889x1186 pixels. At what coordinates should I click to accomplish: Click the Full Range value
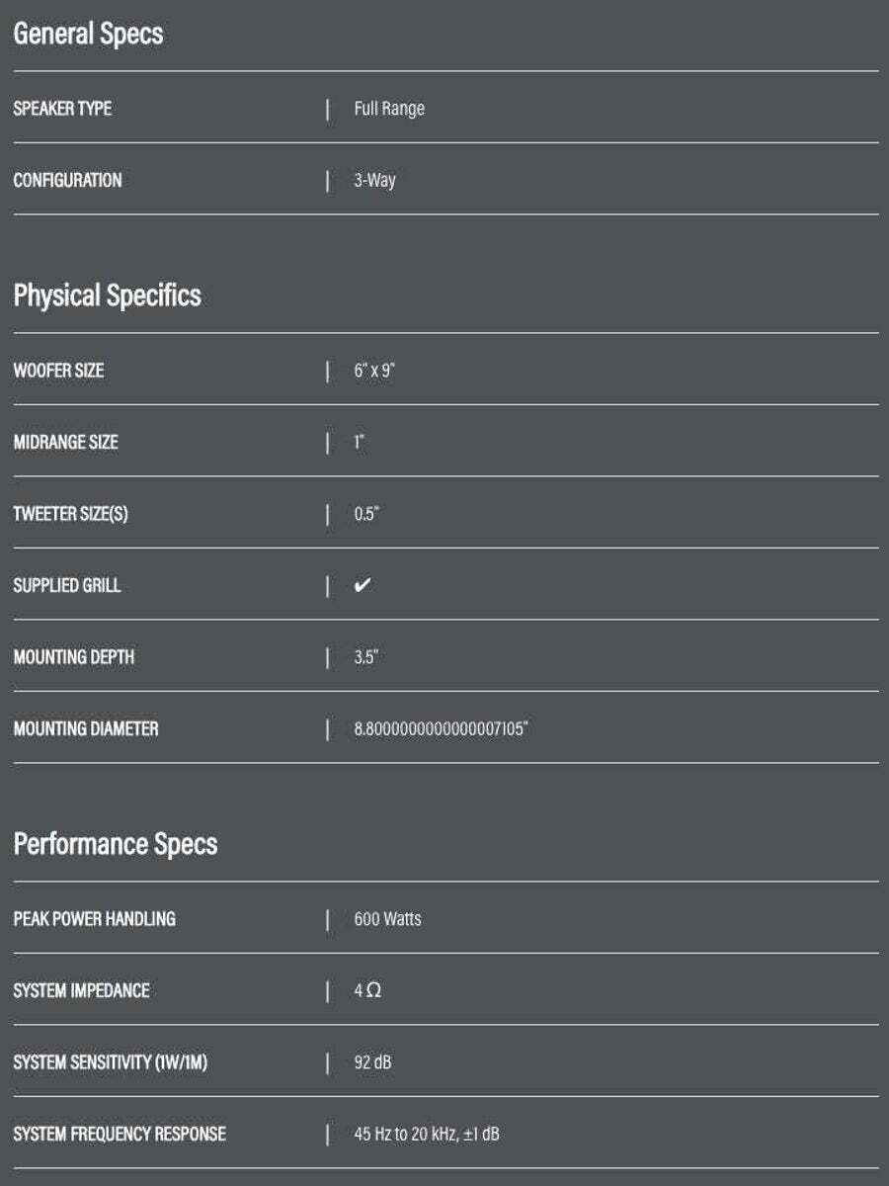389,109
